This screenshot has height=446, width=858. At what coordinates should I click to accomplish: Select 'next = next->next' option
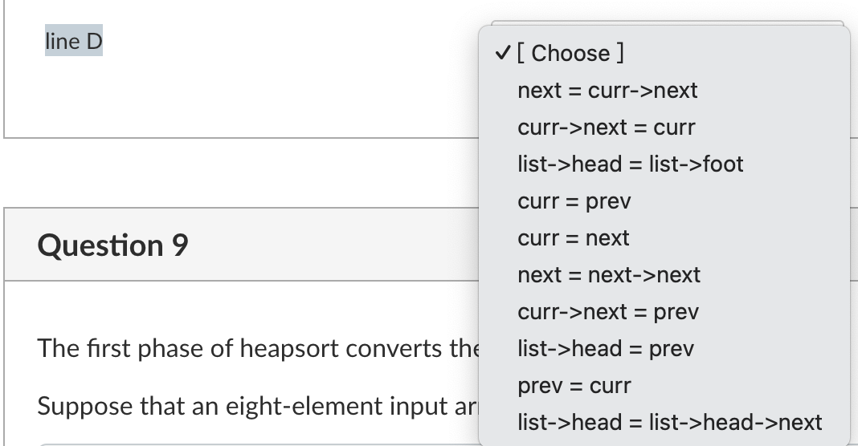[664, 275]
